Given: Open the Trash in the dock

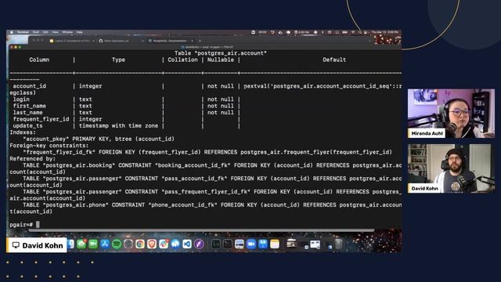Looking at the screenshot, I should click(x=339, y=244).
